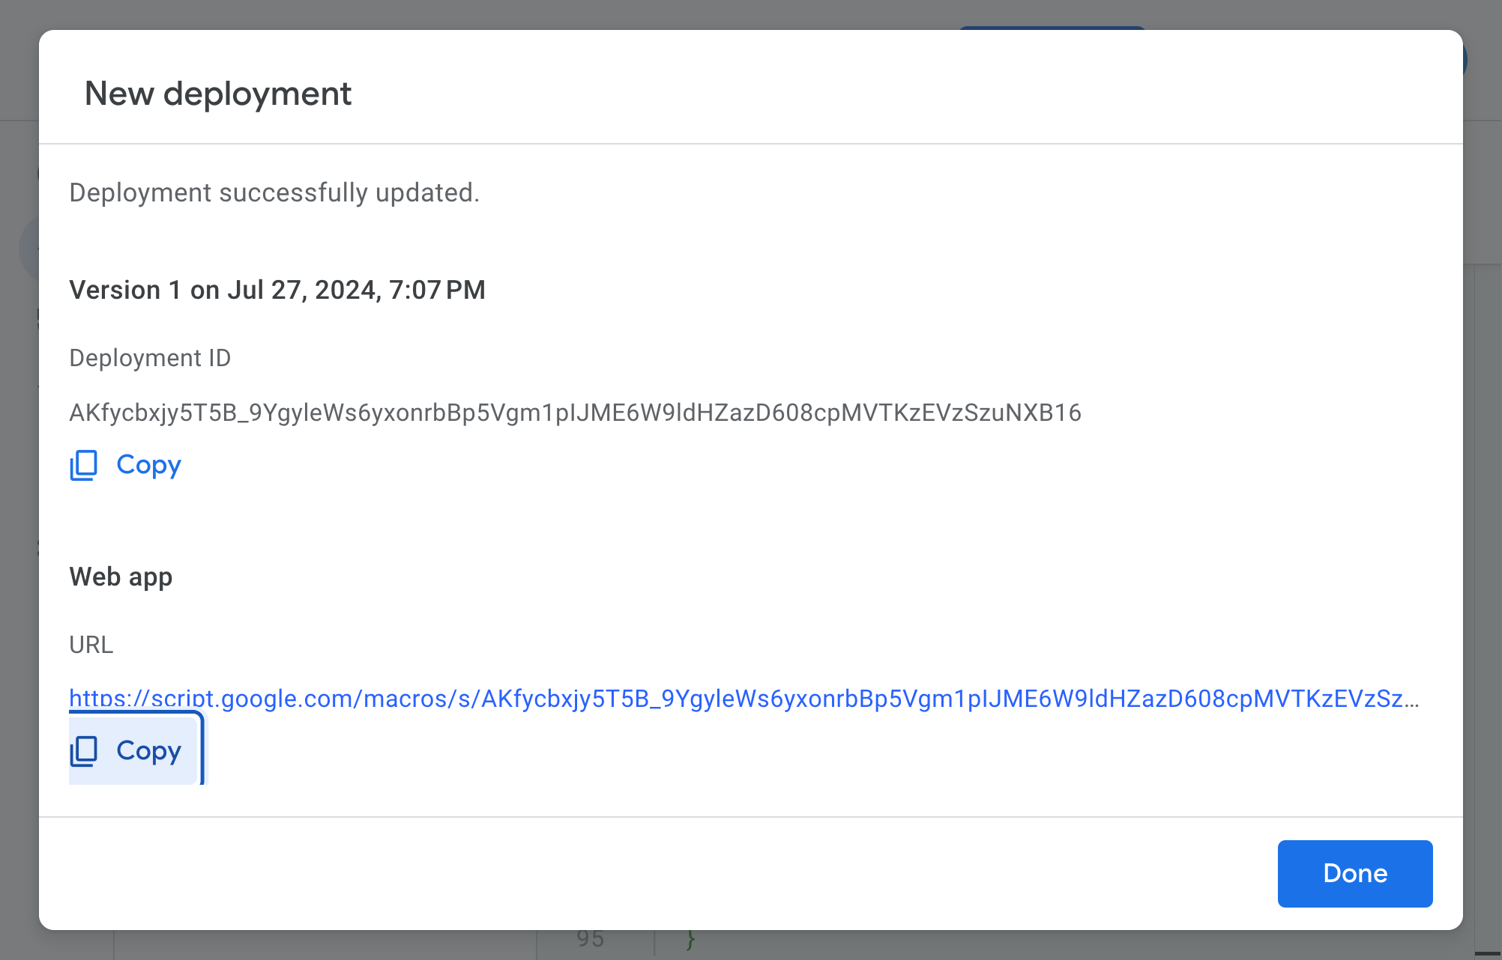Click line number 95 in the background editor
Viewport: 1502px width, 960px height.
click(x=590, y=939)
